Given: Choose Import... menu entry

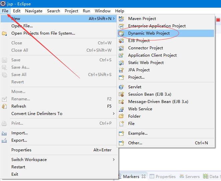Looking at the screenshot, I should [59, 133].
